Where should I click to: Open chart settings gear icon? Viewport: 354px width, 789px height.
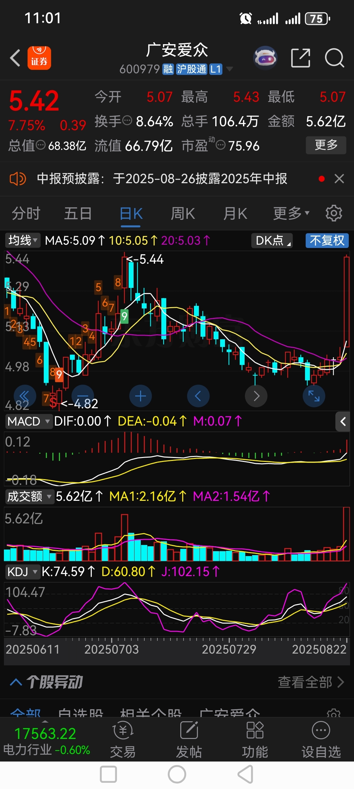[334, 213]
